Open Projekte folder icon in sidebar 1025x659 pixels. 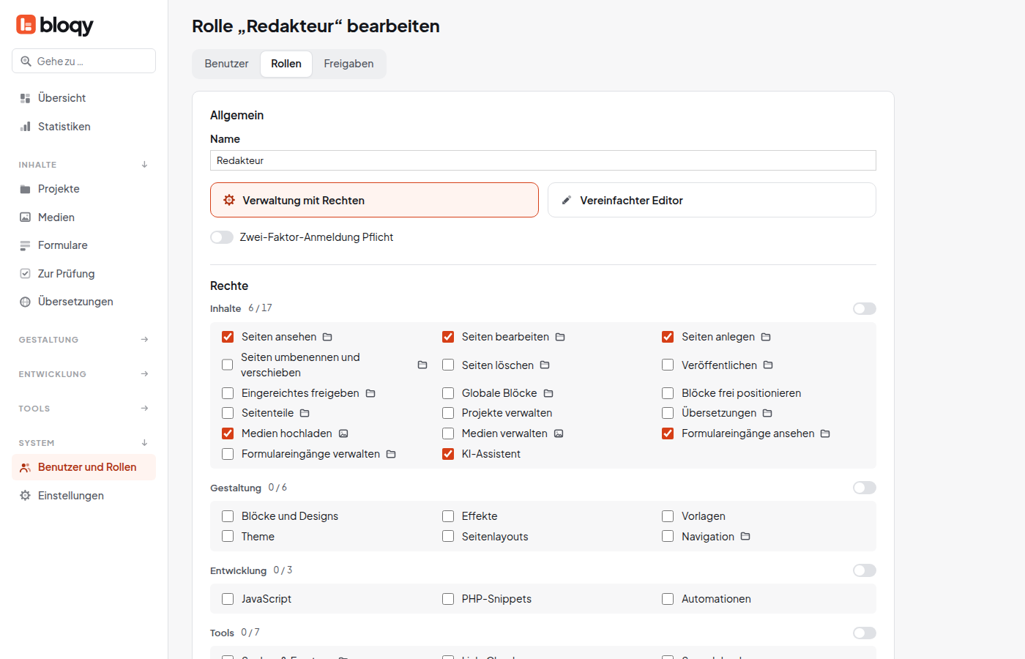coord(26,189)
